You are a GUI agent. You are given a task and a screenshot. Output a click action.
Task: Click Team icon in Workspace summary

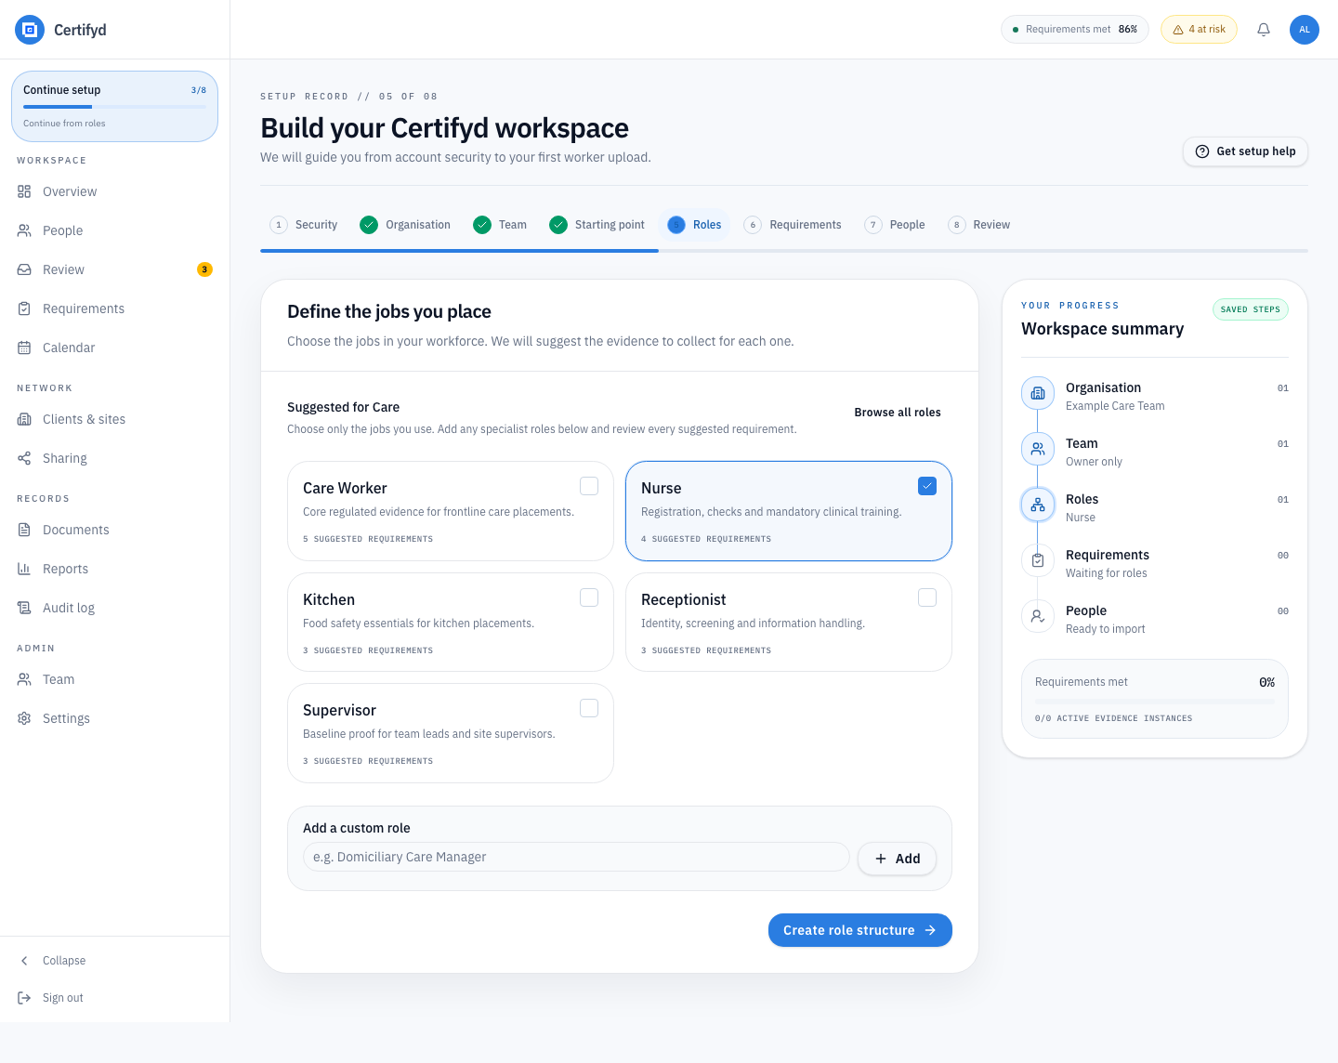(1038, 449)
